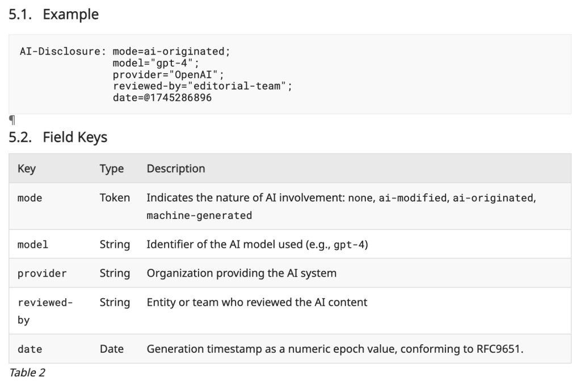Click the date=@1745286896 line in the example

(162, 97)
